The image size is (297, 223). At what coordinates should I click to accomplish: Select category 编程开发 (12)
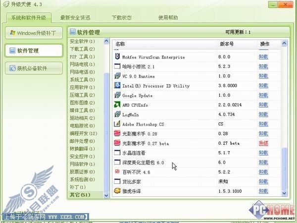pyautogui.click(x=83, y=133)
